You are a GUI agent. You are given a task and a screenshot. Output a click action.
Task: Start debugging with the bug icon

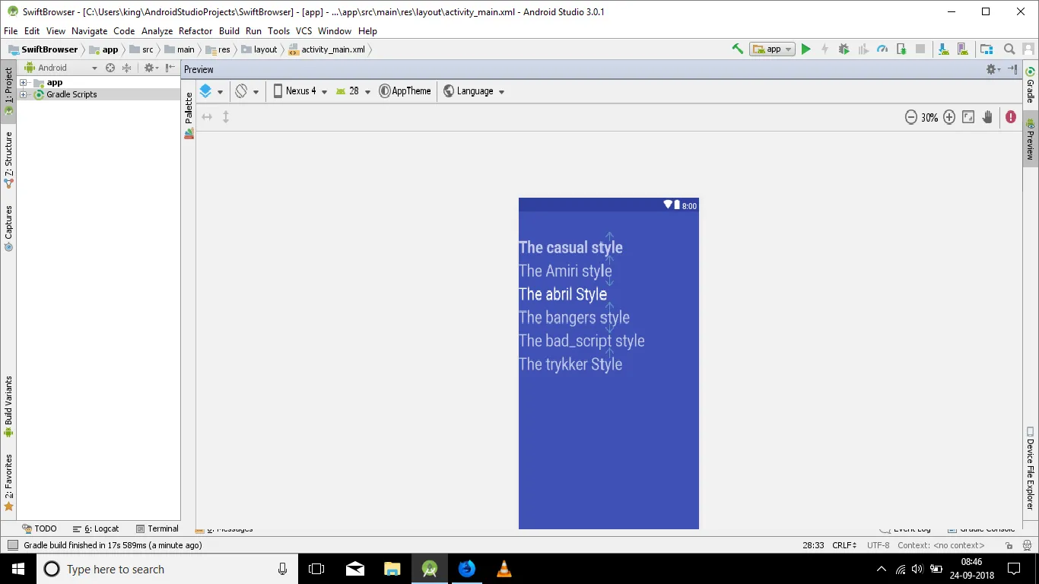point(844,49)
